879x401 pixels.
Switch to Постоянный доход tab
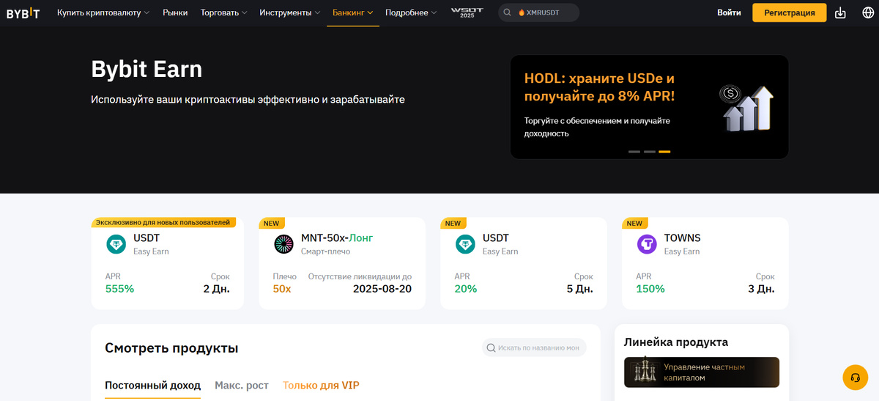(152, 386)
